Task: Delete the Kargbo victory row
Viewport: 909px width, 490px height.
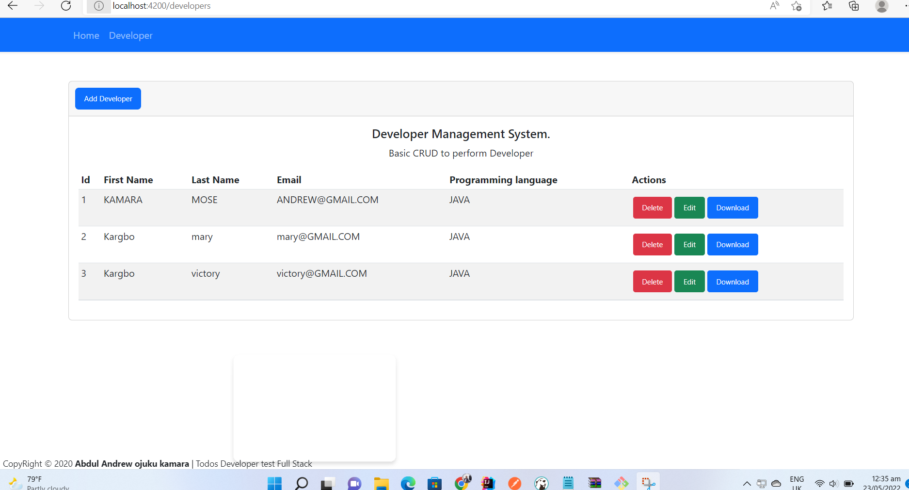Action: (x=652, y=282)
